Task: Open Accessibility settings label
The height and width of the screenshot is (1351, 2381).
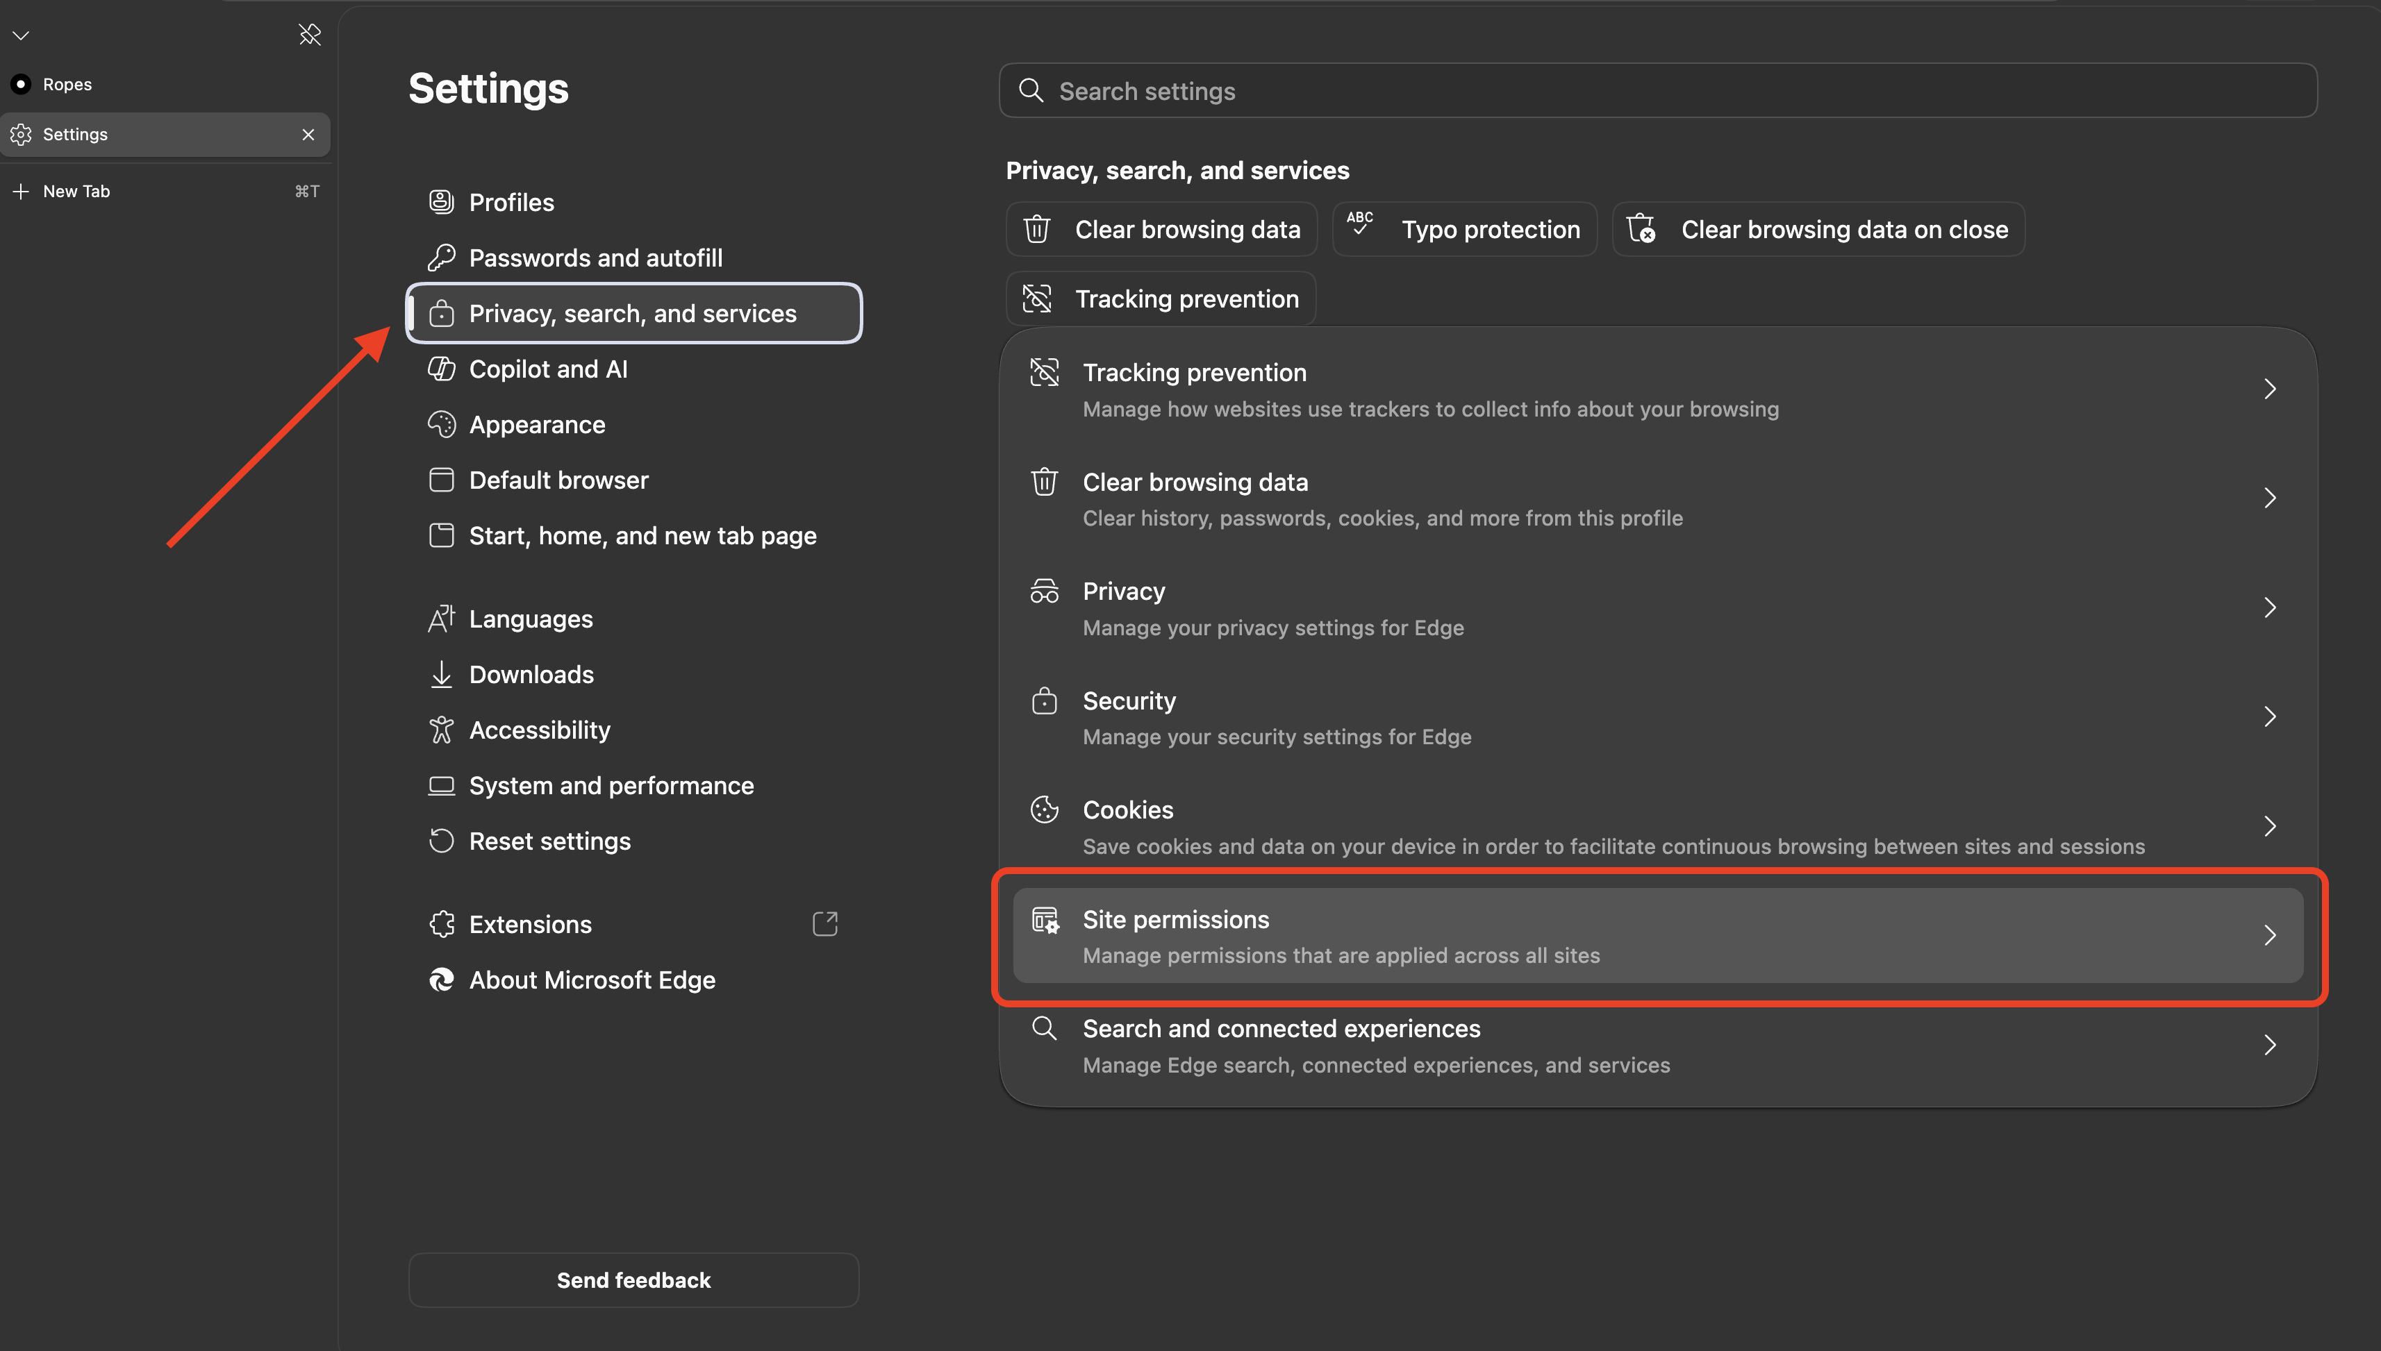Action: pos(539,730)
